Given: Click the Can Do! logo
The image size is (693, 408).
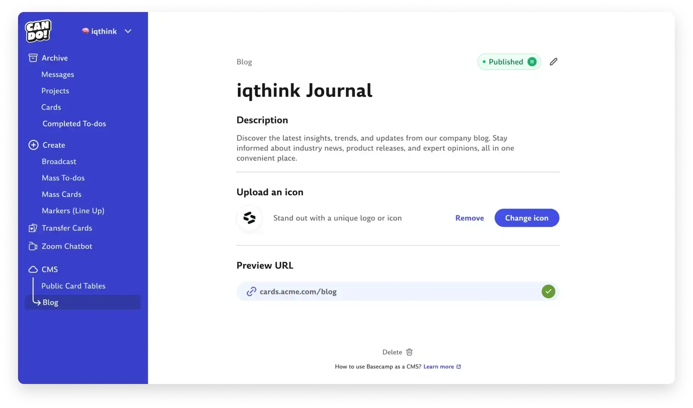Looking at the screenshot, I should (38, 31).
